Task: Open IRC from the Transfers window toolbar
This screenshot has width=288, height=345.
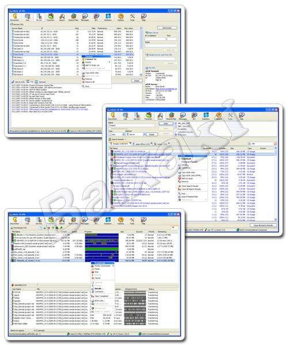Action: (96, 221)
